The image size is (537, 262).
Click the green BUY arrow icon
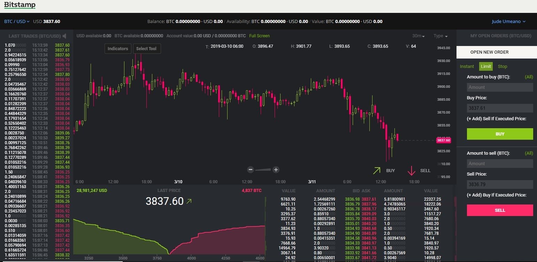pyautogui.click(x=377, y=171)
